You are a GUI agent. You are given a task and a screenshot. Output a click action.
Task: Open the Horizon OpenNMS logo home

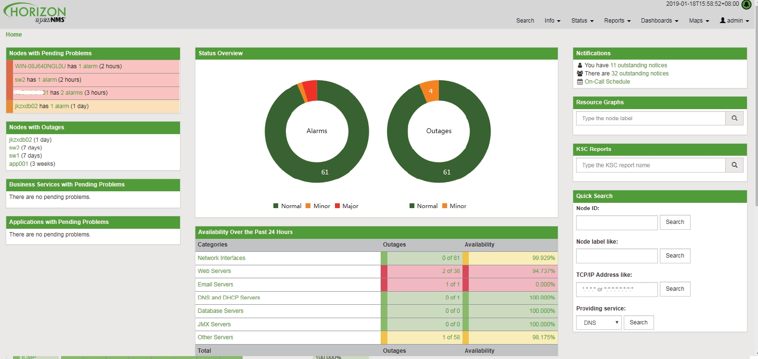coord(35,13)
